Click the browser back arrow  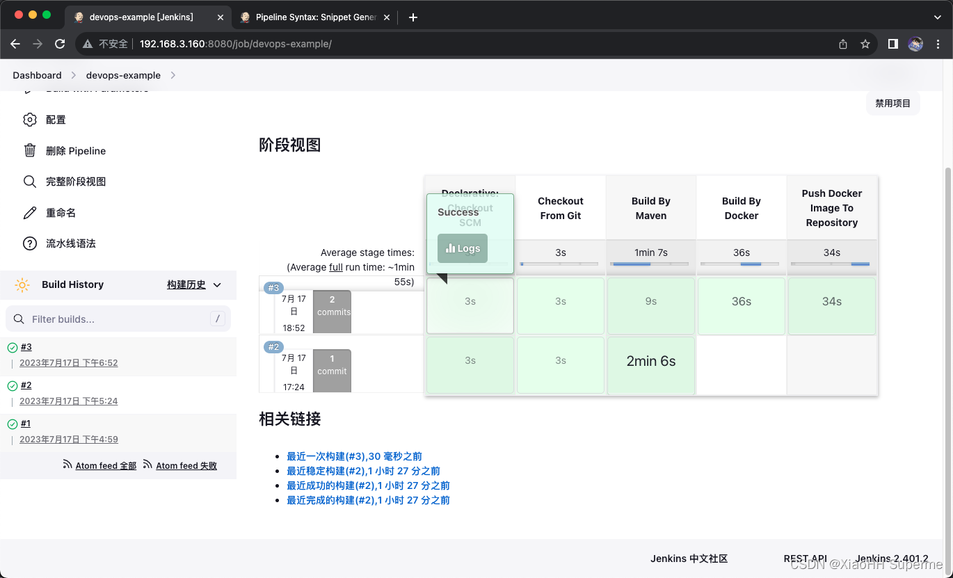15,44
